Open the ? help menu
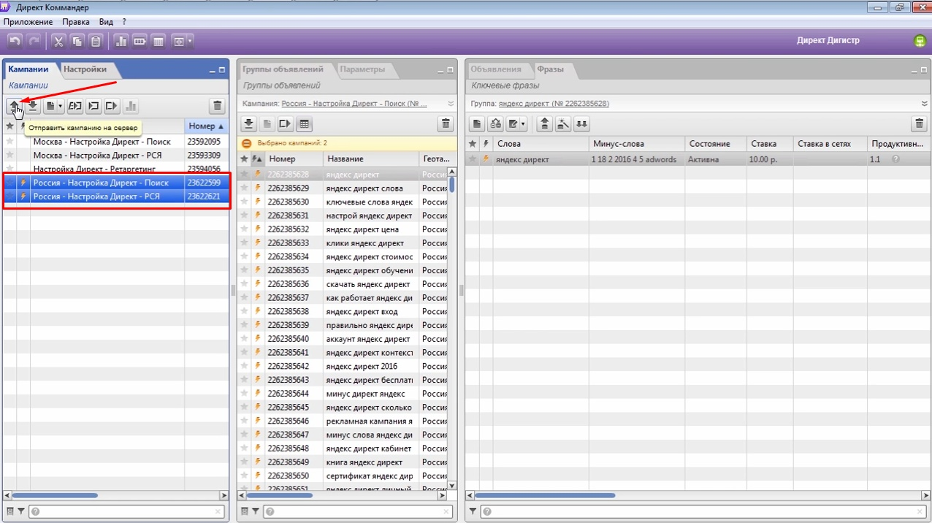This screenshot has width=932, height=523. (x=124, y=22)
